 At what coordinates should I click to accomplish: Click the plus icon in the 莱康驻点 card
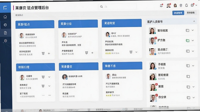pyautogui.click(x=49, y=54)
